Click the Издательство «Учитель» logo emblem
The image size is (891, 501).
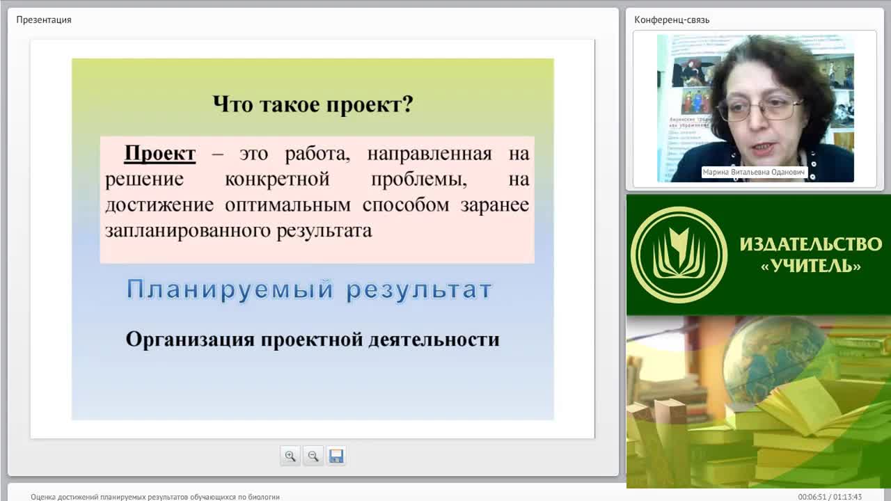pos(679,255)
